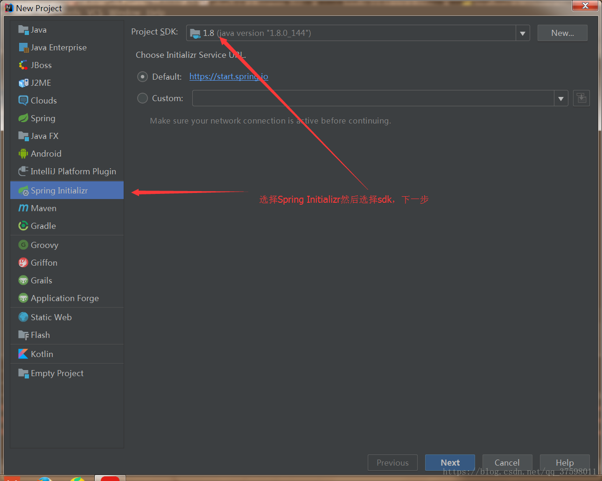Open the Project SDK dropdown arrow
The width and height of the screenshot is (602, 481).
(x=523, y=33)
